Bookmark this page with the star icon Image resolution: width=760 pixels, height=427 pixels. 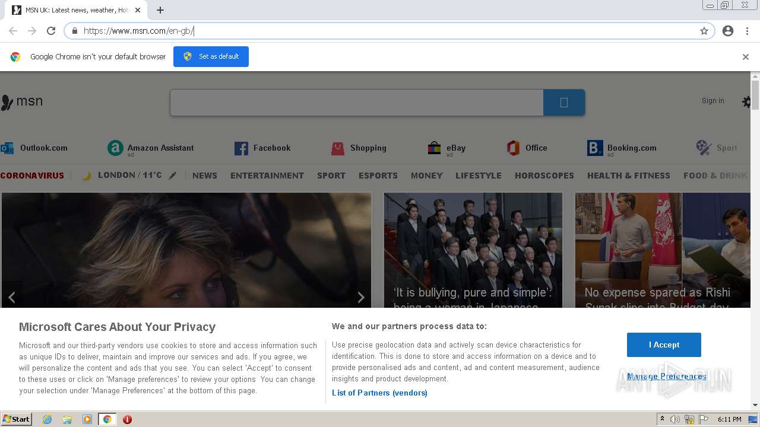(704, 31)
